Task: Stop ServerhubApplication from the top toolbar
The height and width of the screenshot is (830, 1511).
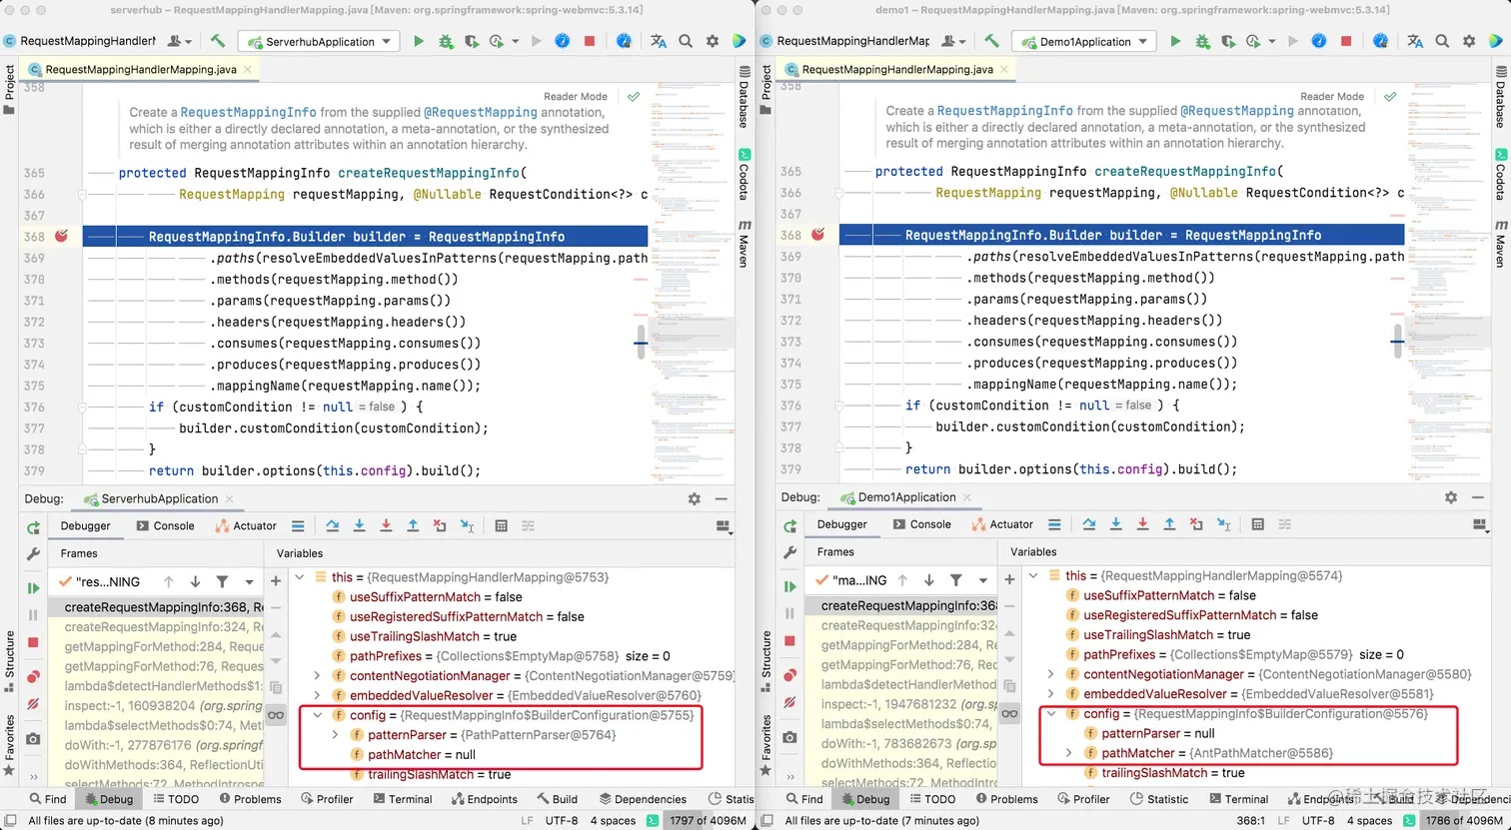Action: click(x=590, y=42)
